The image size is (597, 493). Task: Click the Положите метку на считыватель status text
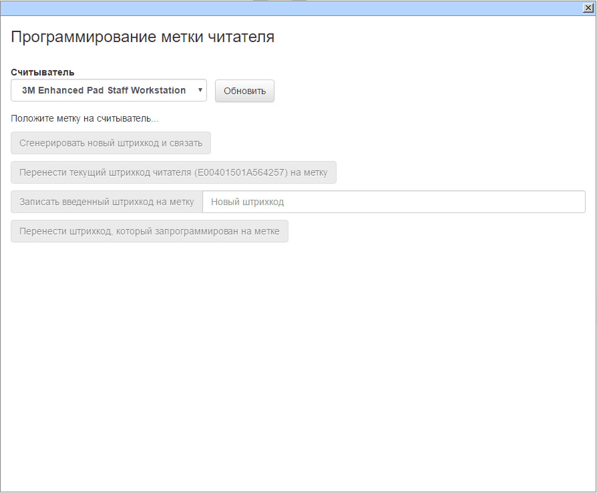(85, 119)
